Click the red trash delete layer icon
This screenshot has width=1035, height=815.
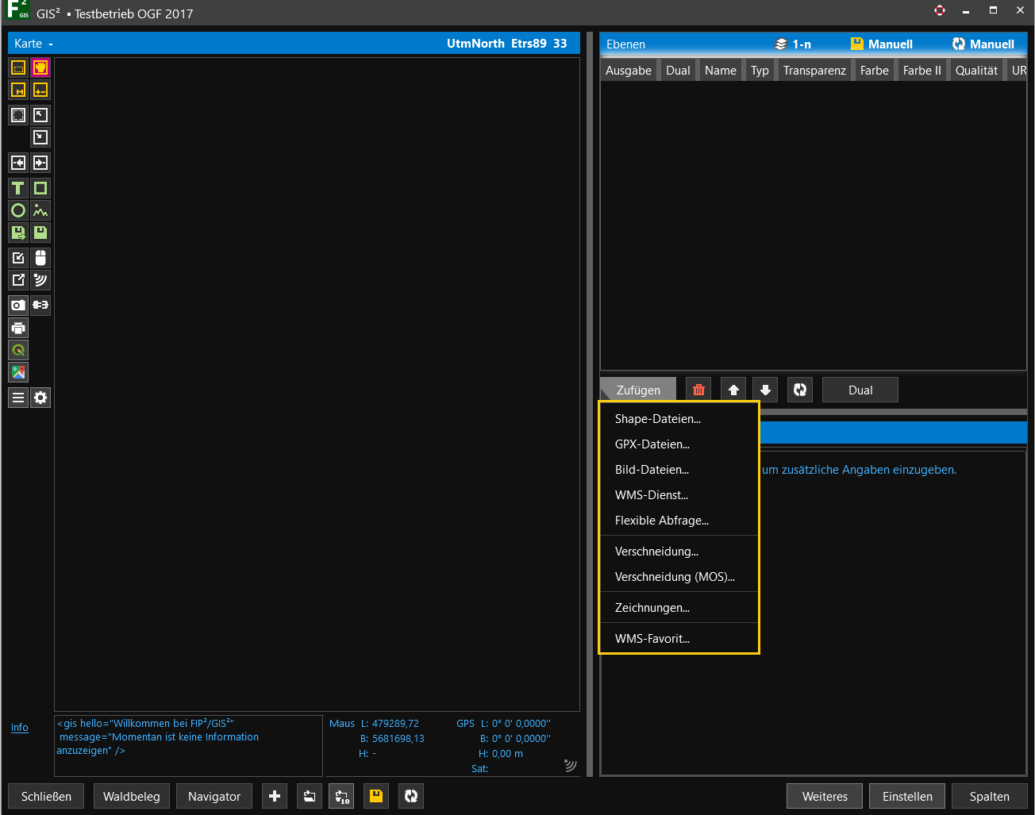[698, 390]
